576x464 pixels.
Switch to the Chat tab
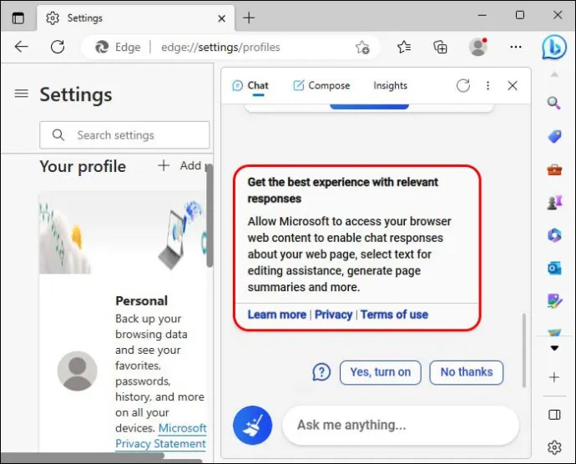coord(250,86)
